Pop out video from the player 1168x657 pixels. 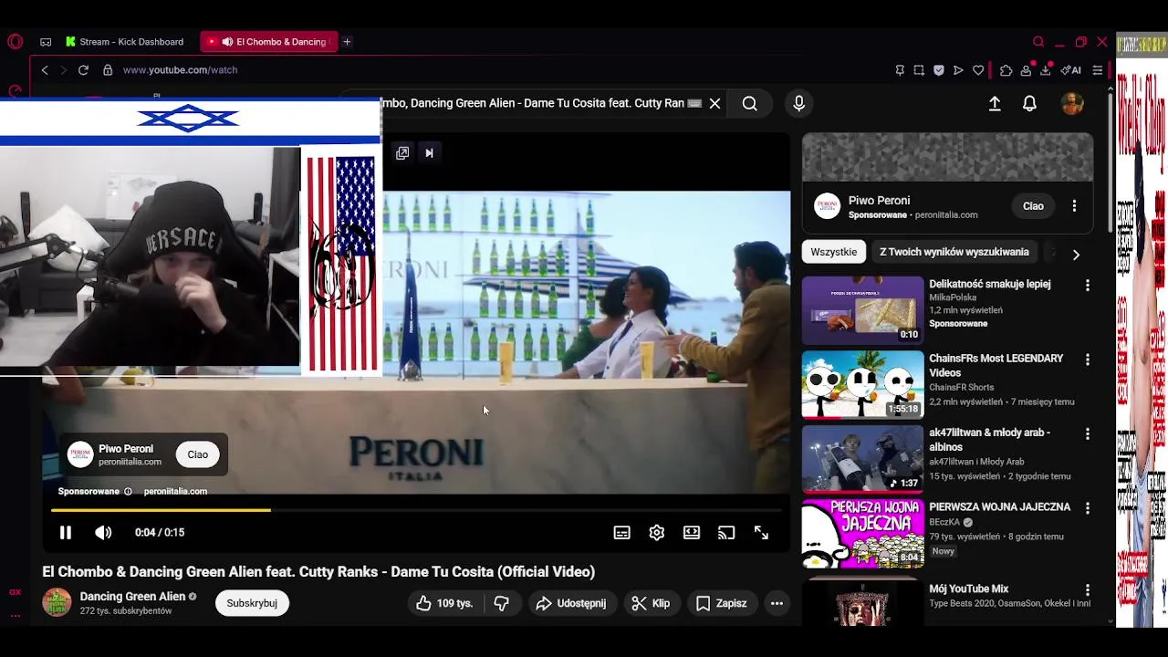coord(402,152)
